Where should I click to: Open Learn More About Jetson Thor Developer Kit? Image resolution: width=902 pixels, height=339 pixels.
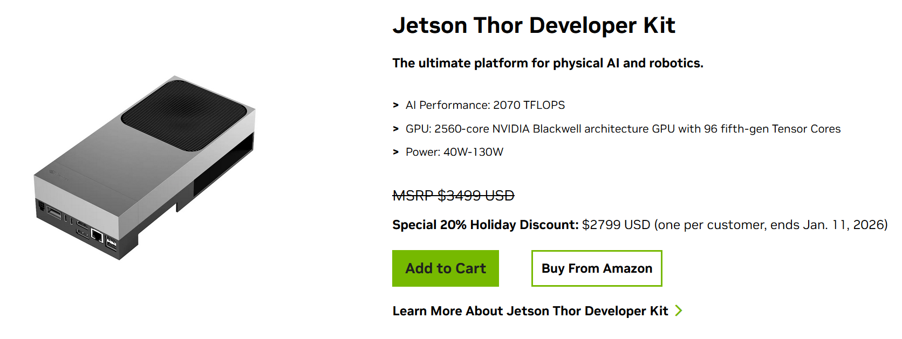[530, 311]
